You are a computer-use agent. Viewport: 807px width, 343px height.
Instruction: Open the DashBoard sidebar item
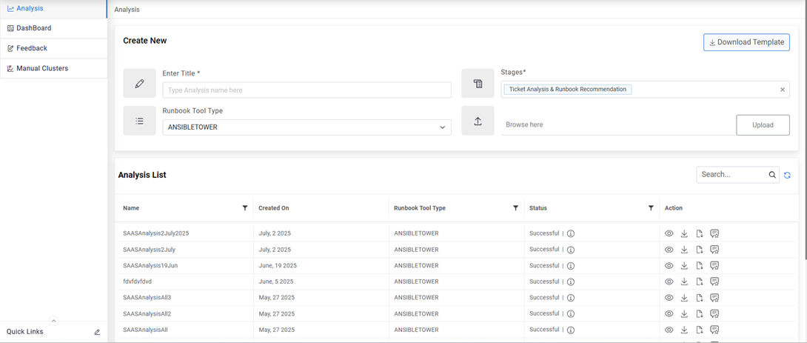(x=34, y=28)
